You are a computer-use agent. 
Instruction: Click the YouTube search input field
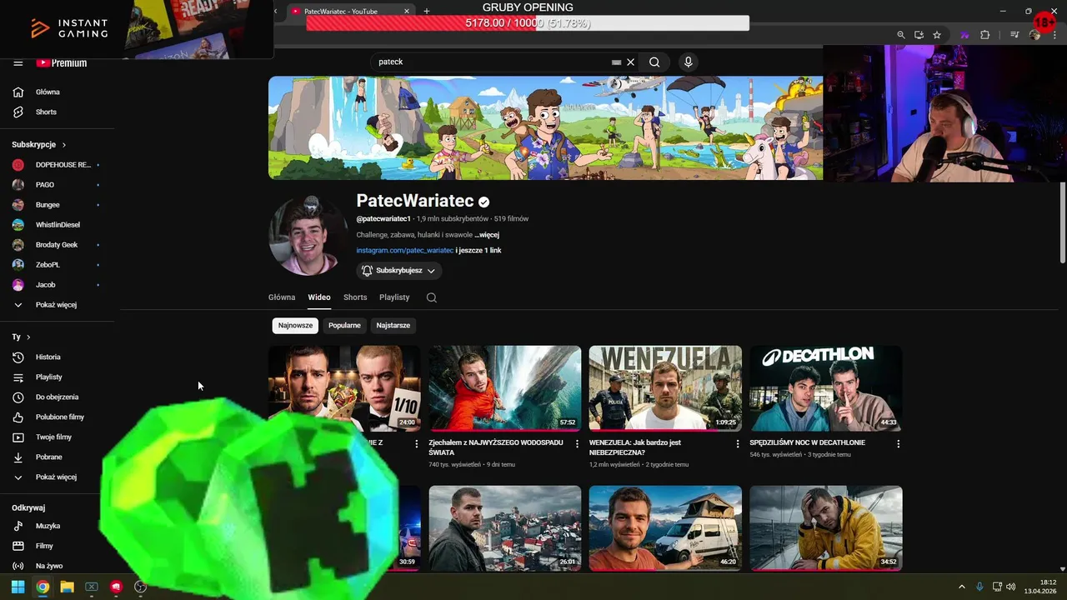coord(492,62)
